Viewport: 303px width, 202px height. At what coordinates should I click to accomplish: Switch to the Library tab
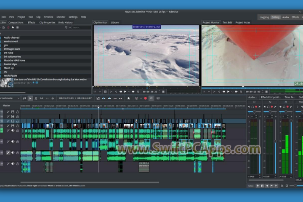tap(115, 23)
